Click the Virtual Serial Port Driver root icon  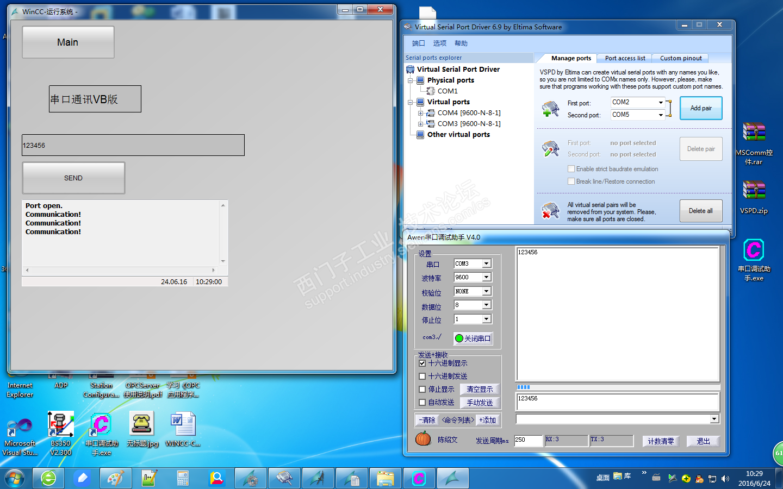coord(410,70)
